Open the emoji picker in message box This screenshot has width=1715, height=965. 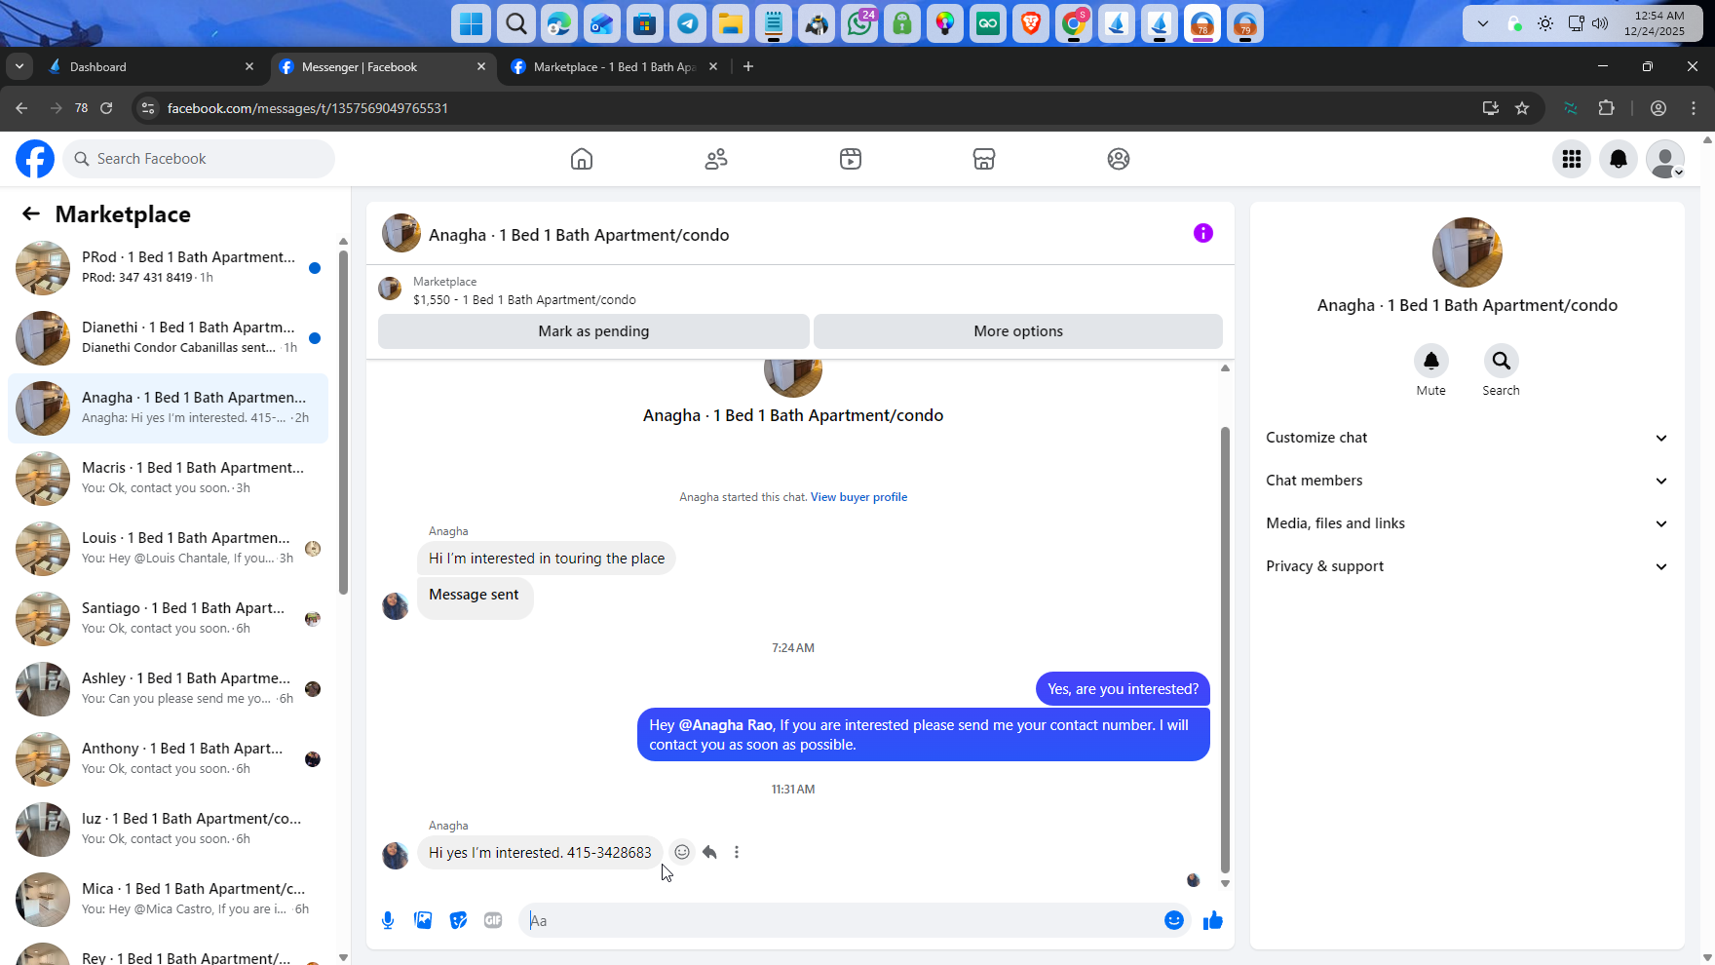[x=1174, y=920]
